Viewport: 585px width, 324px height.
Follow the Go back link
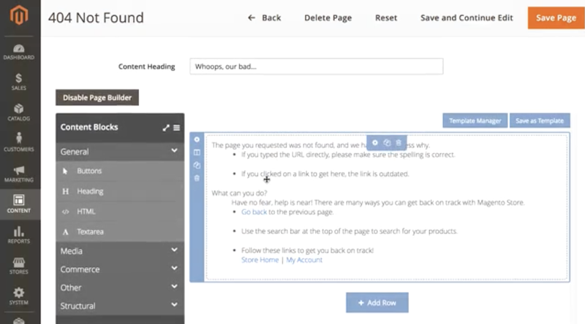click(x=254, y=212)
